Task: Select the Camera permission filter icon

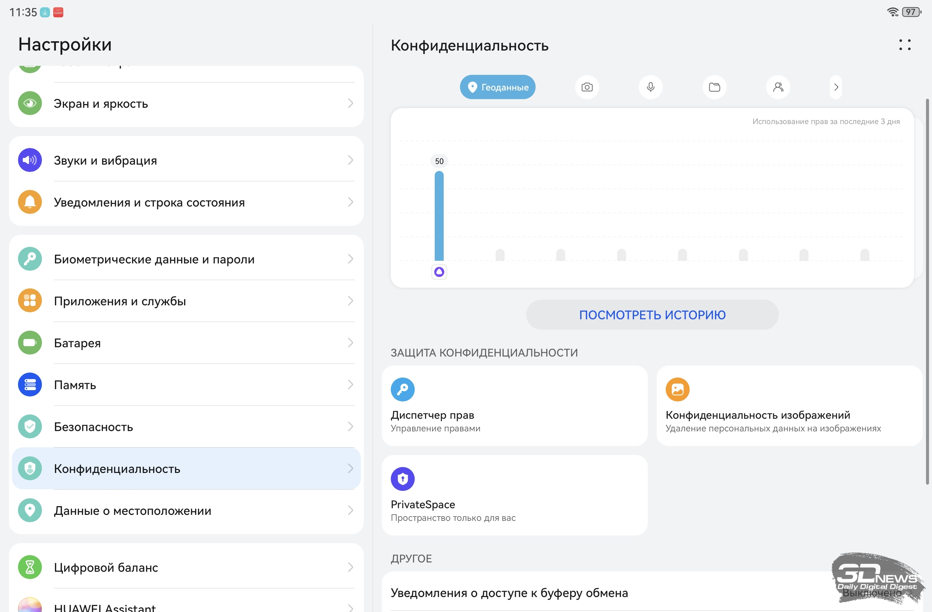Action: (586, 87)
